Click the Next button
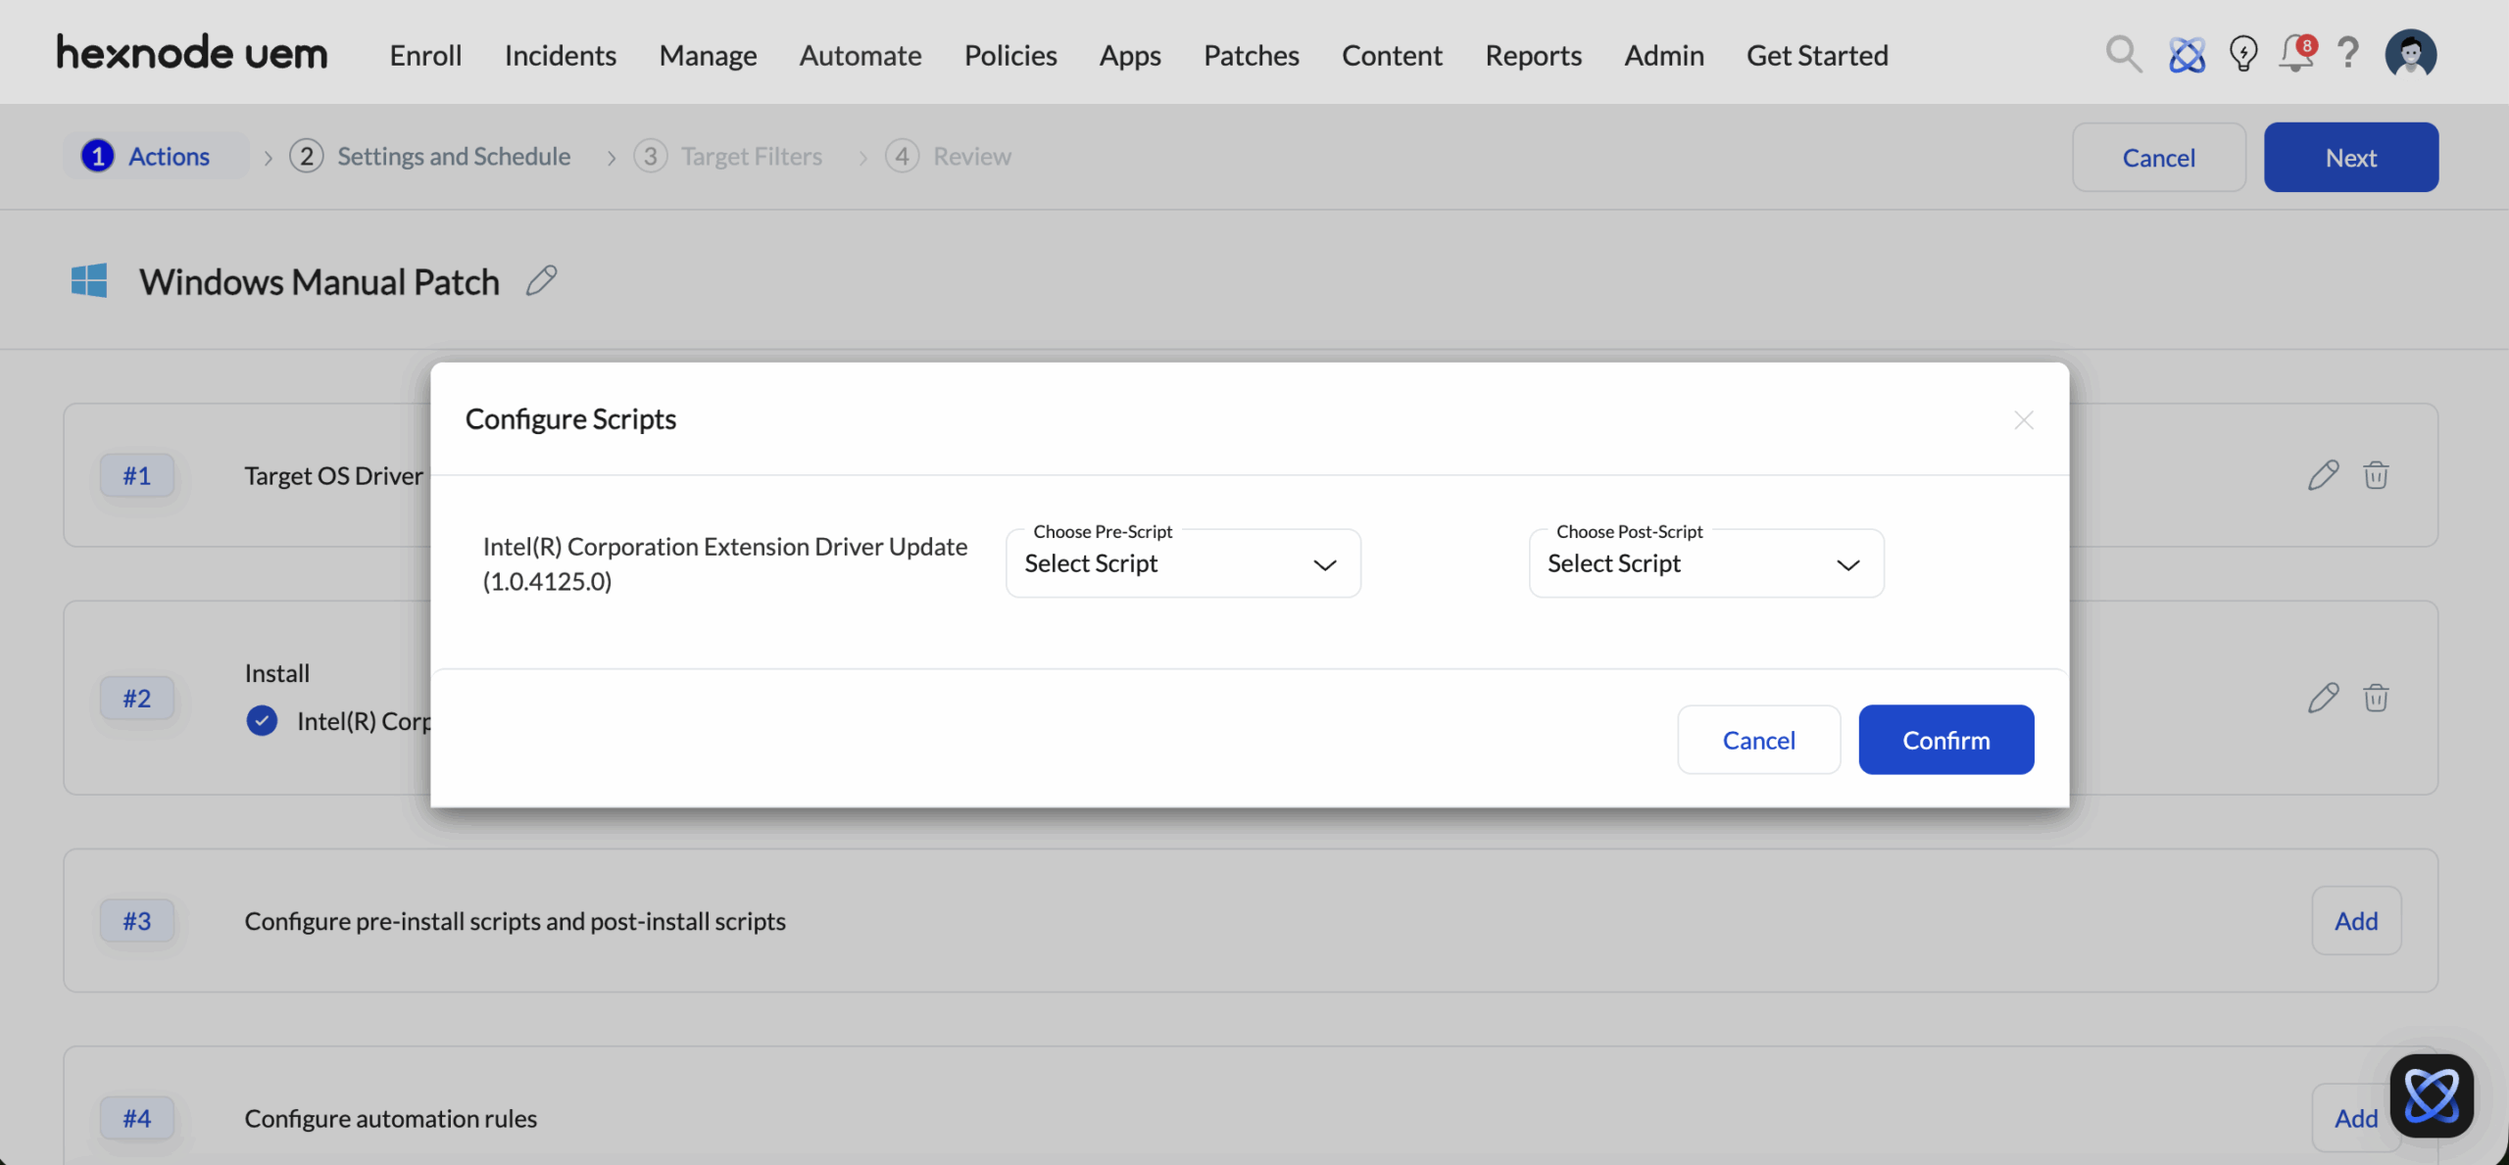Image resolution: width=2509 pixels, height=1165 pixels. click(x=2350, y=157)
